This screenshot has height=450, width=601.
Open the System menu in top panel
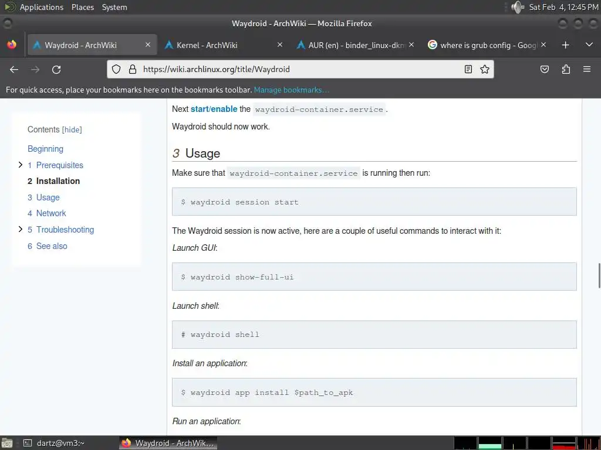coord(114,7)
